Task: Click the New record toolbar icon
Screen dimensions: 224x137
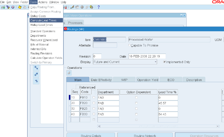Action: pyautogui.click(x=3, y=7)
